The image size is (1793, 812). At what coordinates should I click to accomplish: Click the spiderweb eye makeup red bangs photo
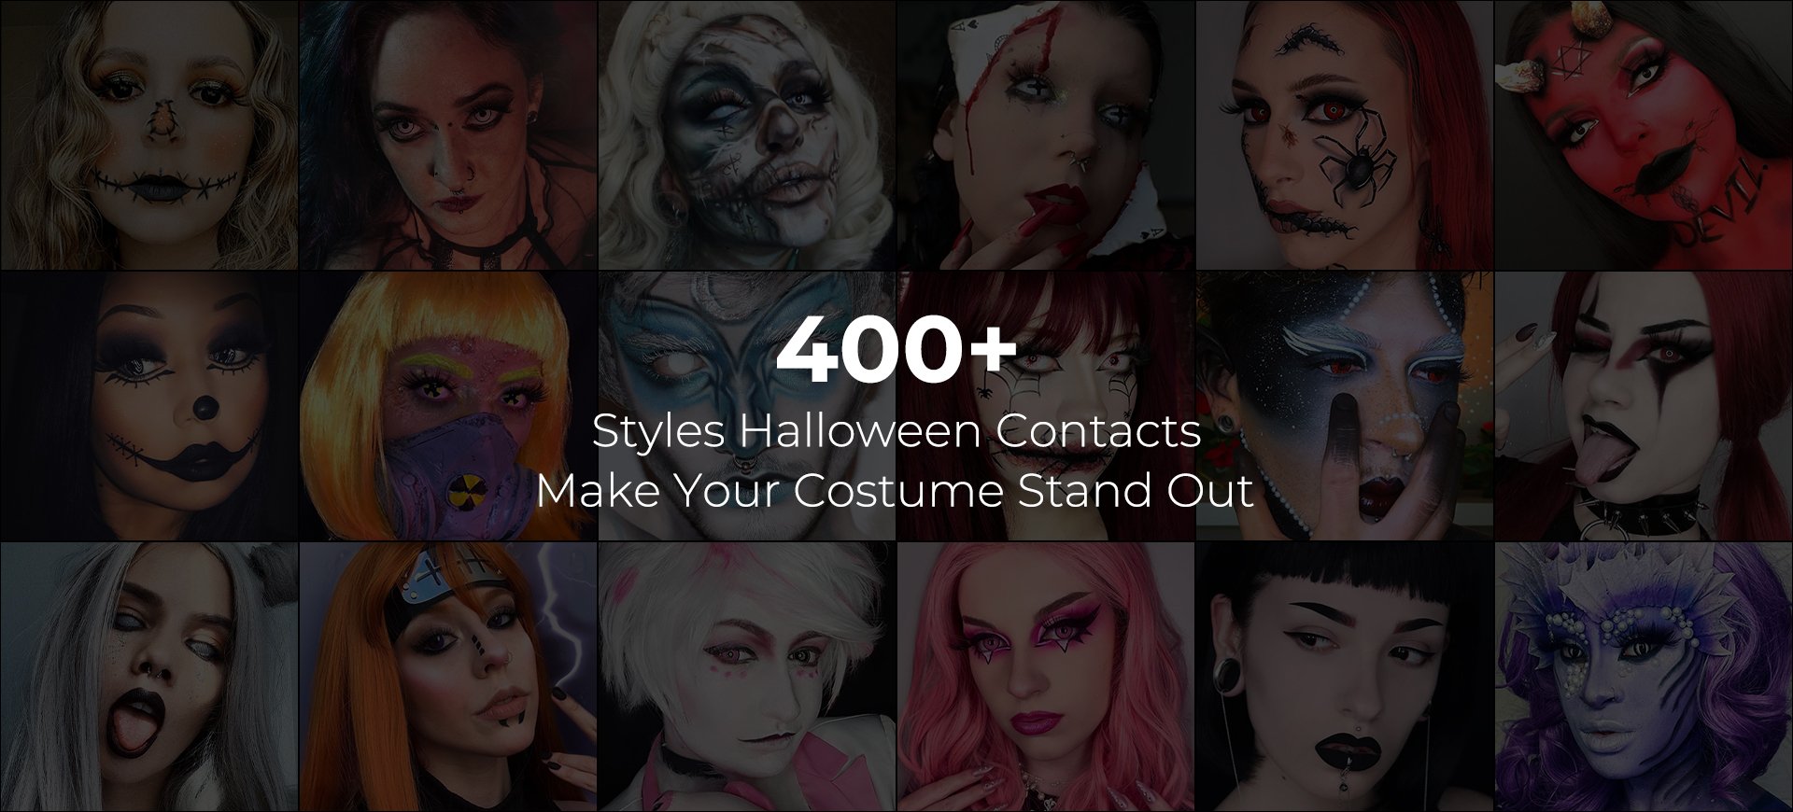pos(1046,406)
